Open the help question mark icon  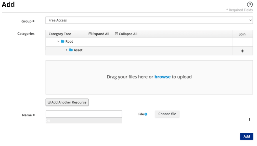250,4
